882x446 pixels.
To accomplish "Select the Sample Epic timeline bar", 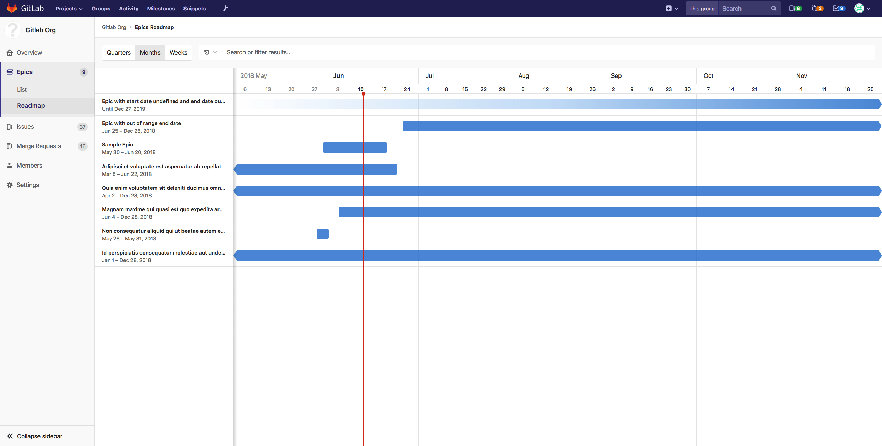I will (x=355, y=147).
